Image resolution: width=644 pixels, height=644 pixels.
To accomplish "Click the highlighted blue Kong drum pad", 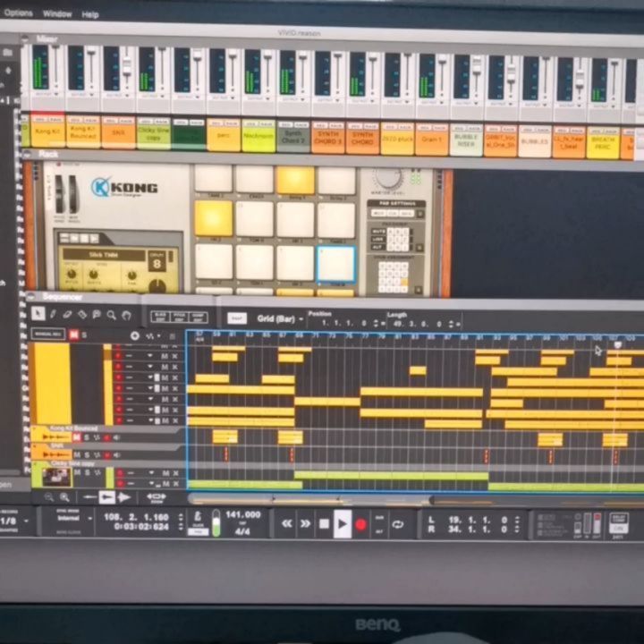I will coord(335,263).
